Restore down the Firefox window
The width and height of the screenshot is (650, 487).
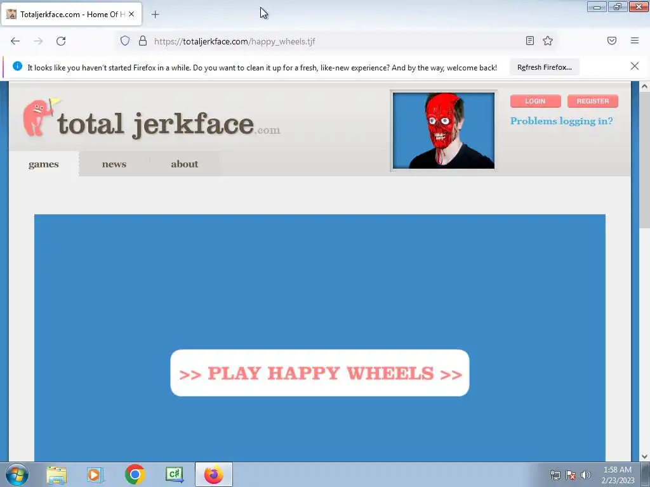pos(618,7)
